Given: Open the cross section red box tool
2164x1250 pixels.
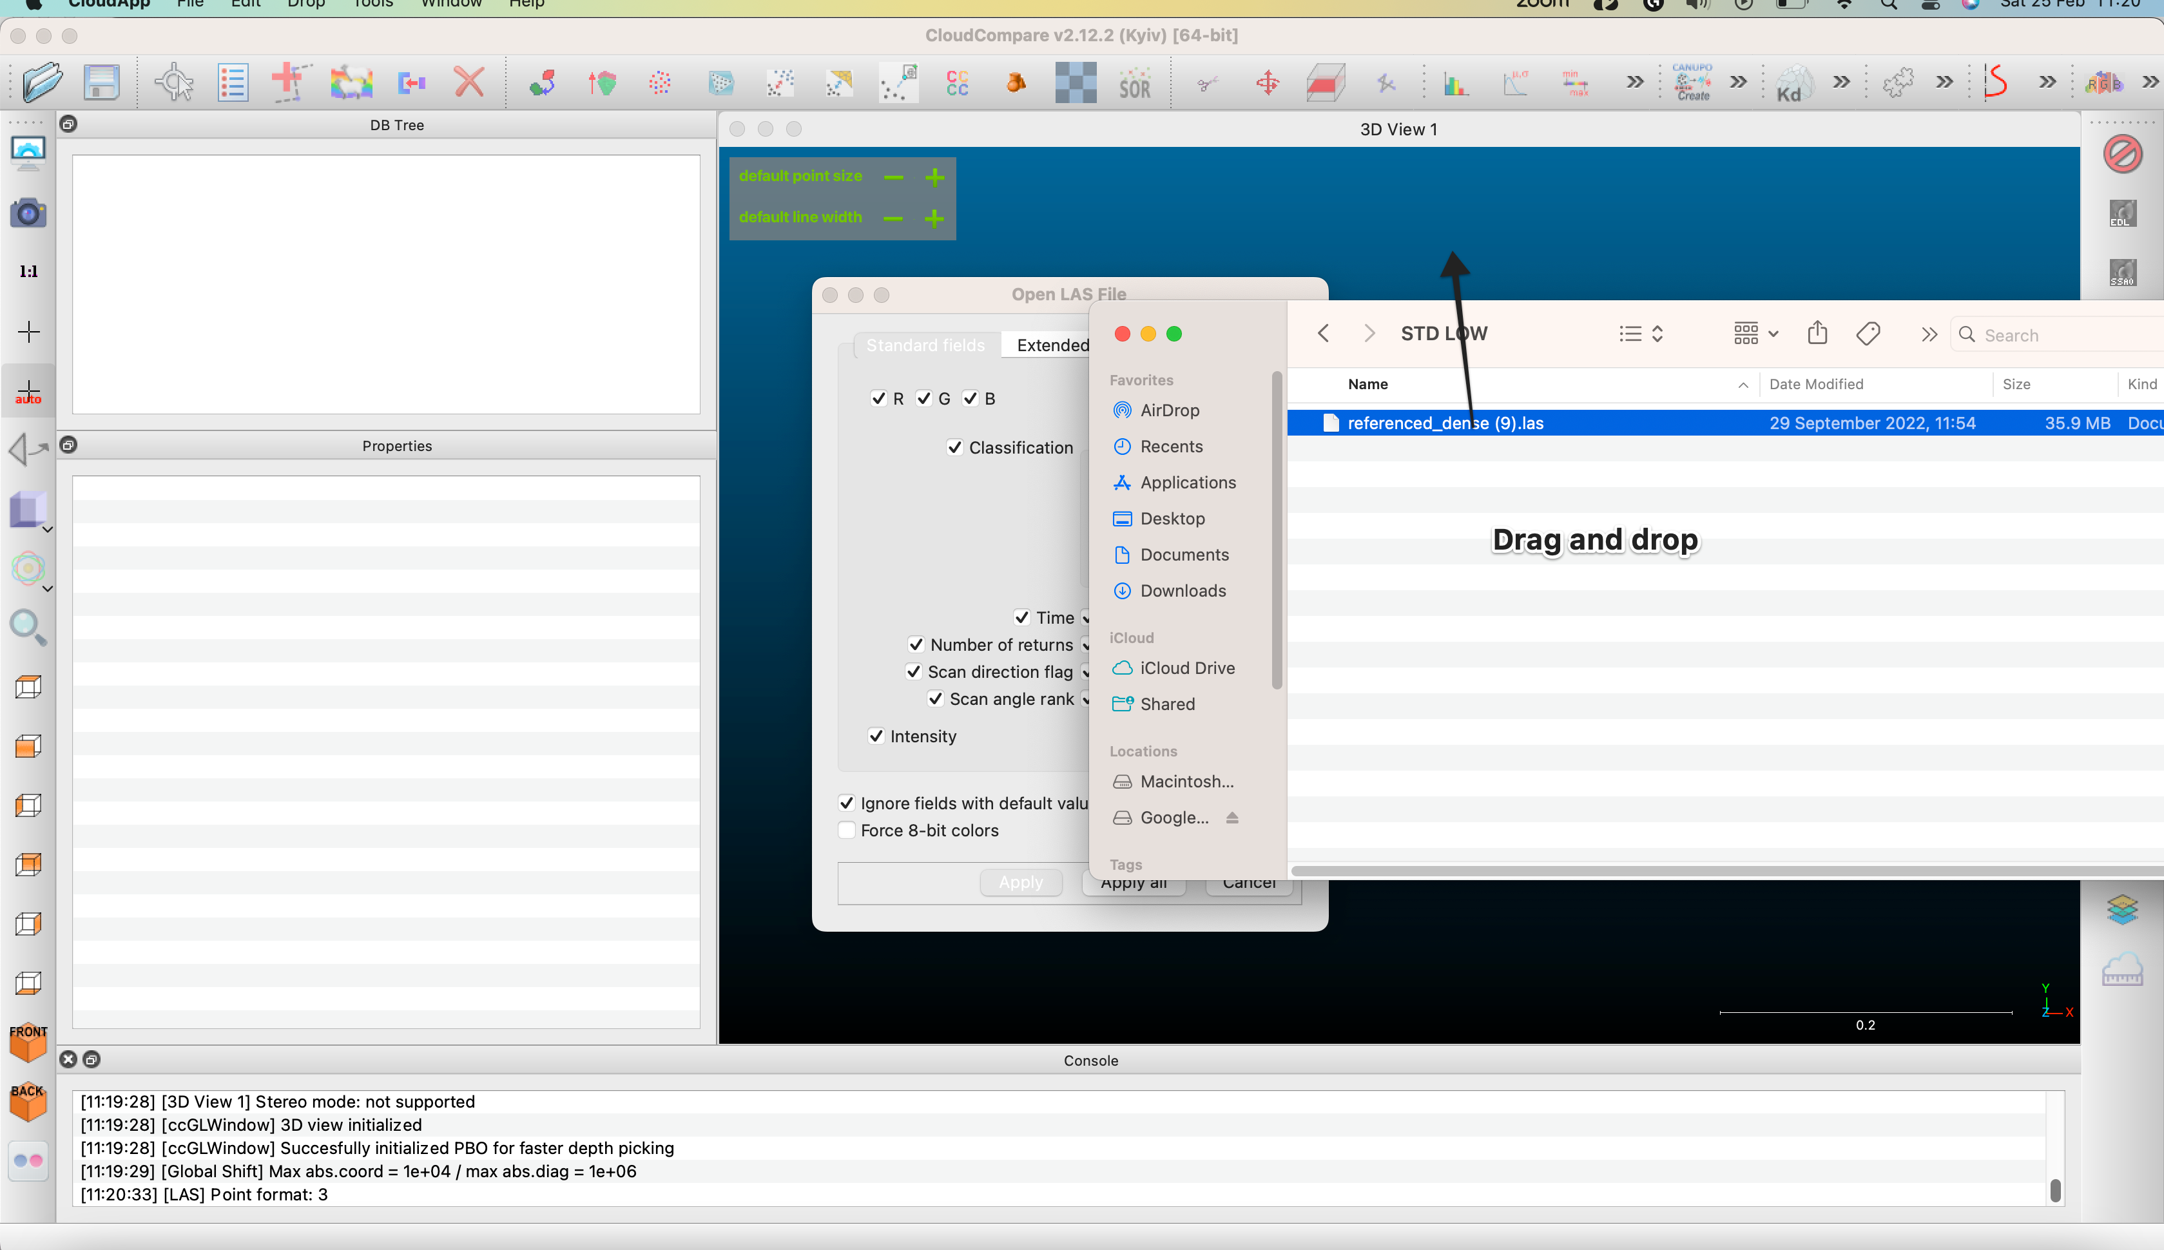Looking at the screenshot, I should (x=1326, y=82).
